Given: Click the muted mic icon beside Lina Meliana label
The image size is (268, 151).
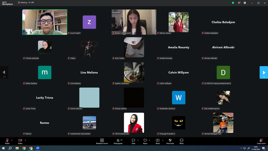Looking at the screenshot, I should tap(69, 83).
